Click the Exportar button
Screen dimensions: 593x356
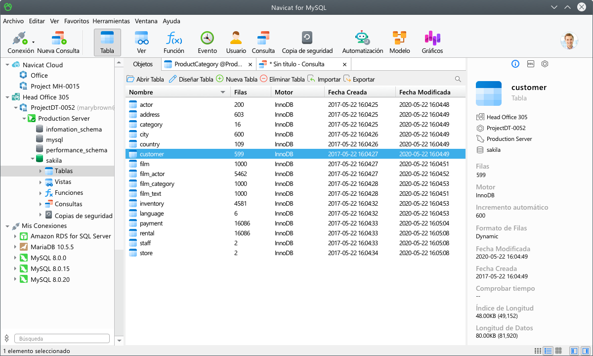[x=359, y=79]
